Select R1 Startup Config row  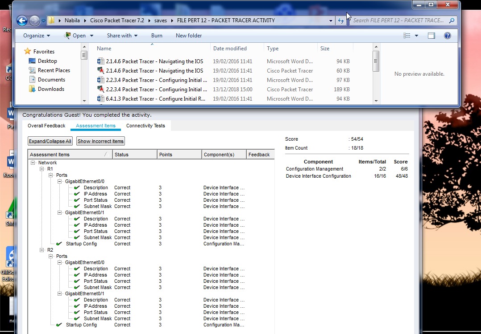point(150,244)
